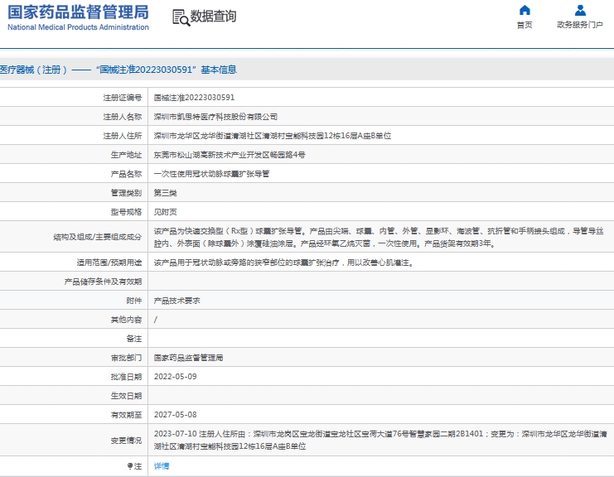The height and width of the screenshot is (477, 614).
Task: Click National Medical Products Administration text
Action: [79, 27]
